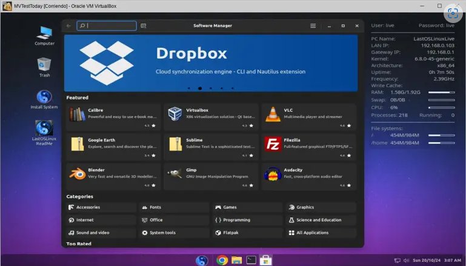Open the Virtualbox app title
The image size is (466, 266).
click(x=197, y=110)
